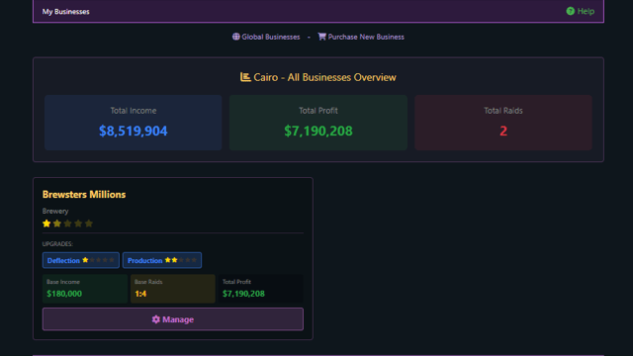This screenshot has height=356, width=633.
Task: Click the green Help question-mark icon
Action: 570,11
